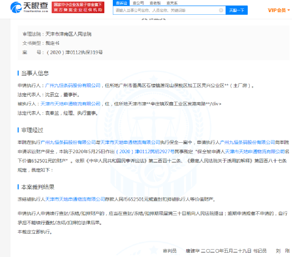
Task: Switch to the 查公司 search tab
Action: (x=138, y=3)
